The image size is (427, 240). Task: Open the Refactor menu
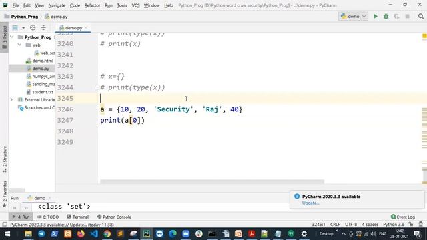[x=92, y=5]
